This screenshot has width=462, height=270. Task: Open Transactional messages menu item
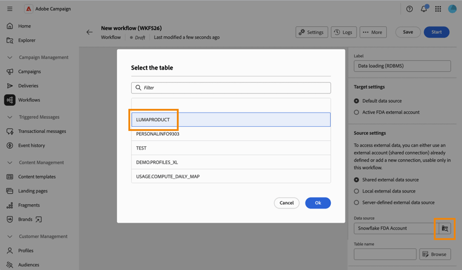coord(42,131)
